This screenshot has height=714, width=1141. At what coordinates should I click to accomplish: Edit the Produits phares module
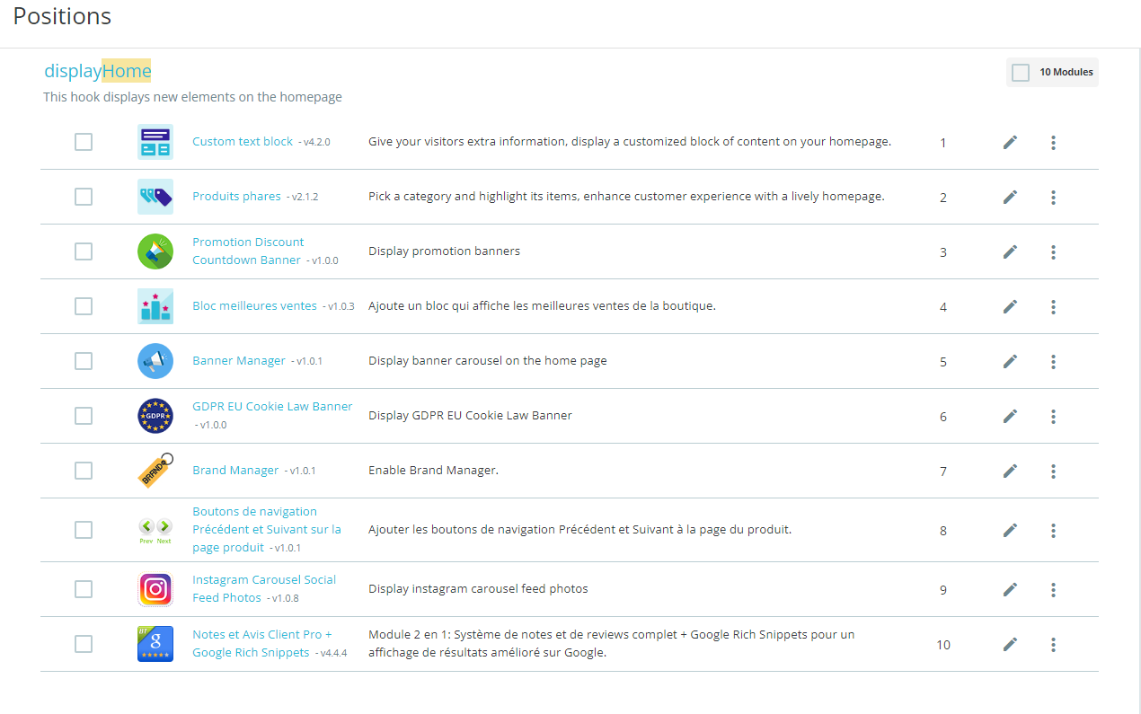(x=1010, y=197)
